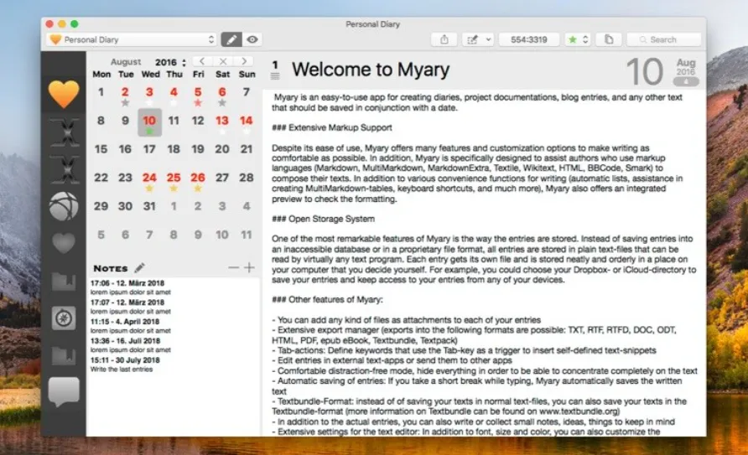The height and width of the screenshot is (455, 748).
Task: Change year using the 2016 stepper
Action: (x=184, y=62)
